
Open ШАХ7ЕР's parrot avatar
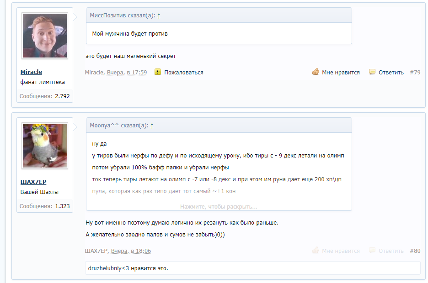click(45, 146)
